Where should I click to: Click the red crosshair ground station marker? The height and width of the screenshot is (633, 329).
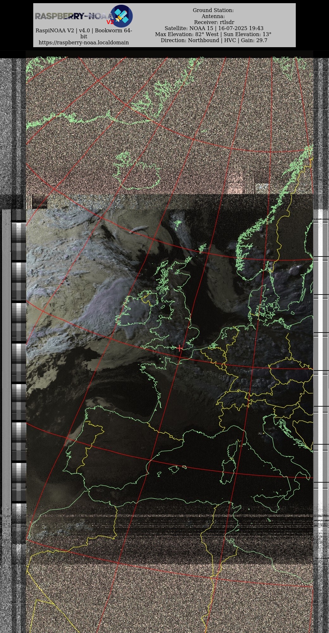[180, 348]
